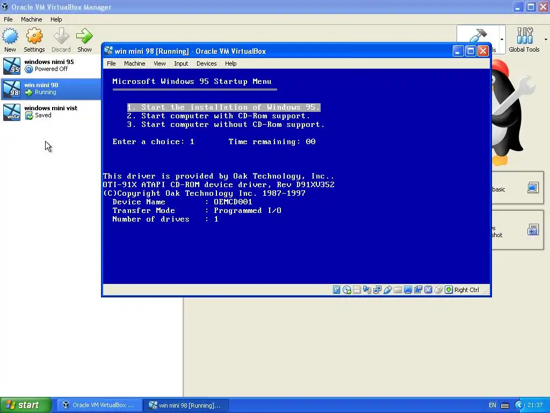
Task: Open Help menu in VirtualBox Manager
Action: 56,19
